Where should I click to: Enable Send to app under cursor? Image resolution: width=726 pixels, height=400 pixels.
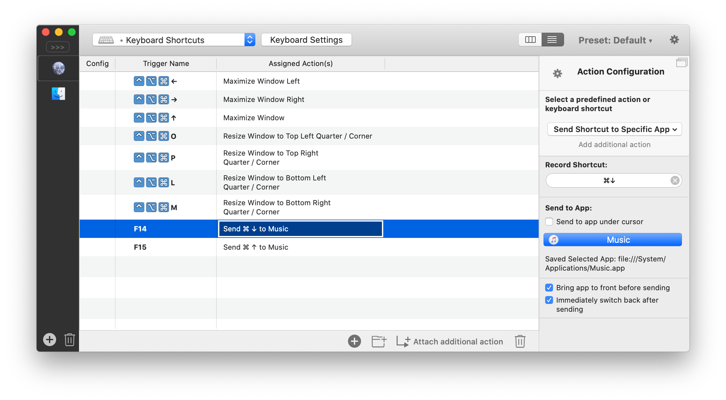click(x=549, y=221)
